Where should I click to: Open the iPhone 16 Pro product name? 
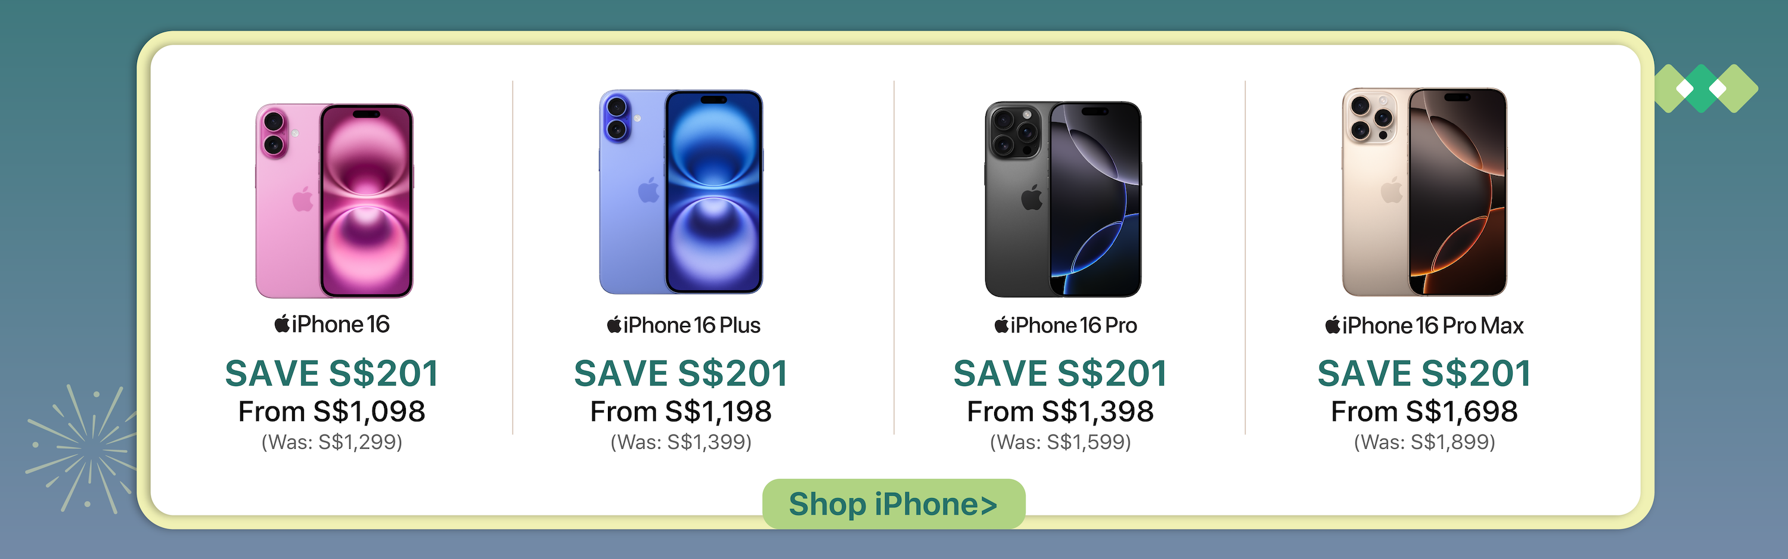(x=1074, y=325)
